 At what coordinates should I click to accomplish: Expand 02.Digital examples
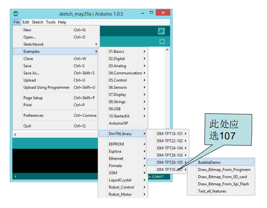[x=123, y=59]
